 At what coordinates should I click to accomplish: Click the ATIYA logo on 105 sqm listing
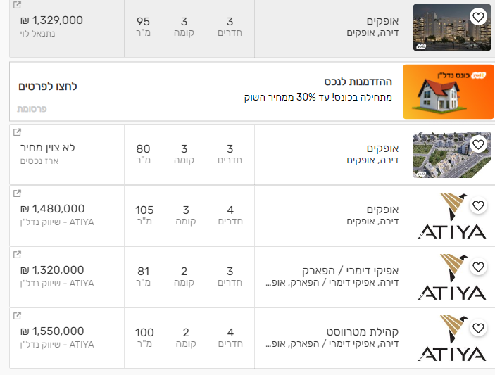[451, 216]
